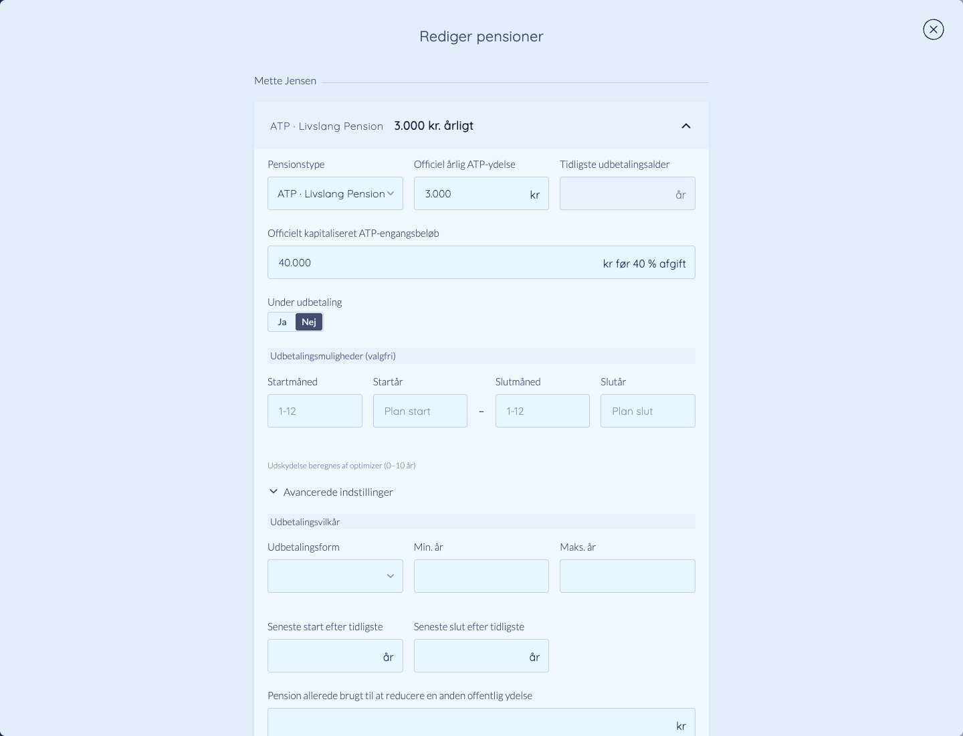This screenshot has width=963, height=736.
Task: Click the Maks. år field
Action: [627, 576]
